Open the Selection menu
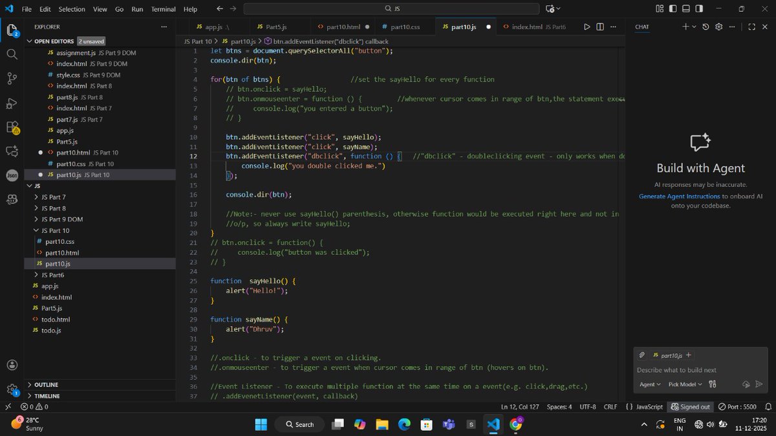Viewport: 776px width, 436px height. (x=72, y=9)
